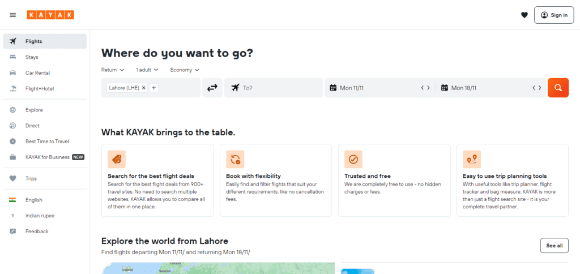The height and width of the screenshot is (274, 580).
Task: Click "Where do you want to go?" heading
Action: click(177, 53)
